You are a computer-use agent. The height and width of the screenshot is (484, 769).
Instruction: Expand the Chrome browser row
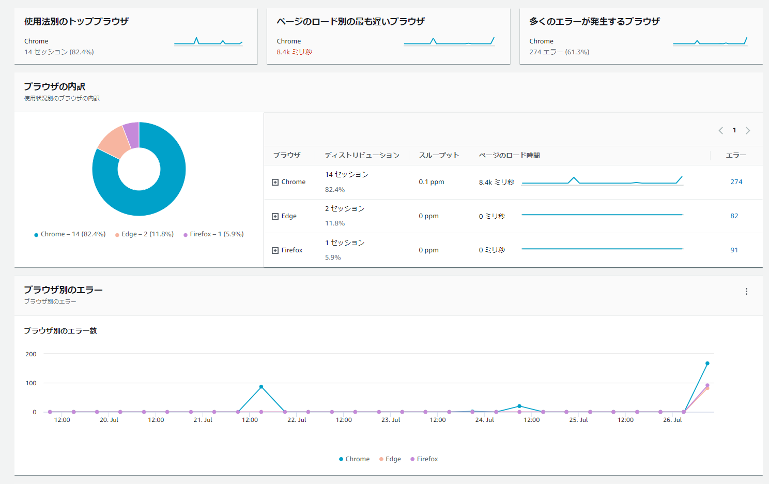click(x=275, y=182)
